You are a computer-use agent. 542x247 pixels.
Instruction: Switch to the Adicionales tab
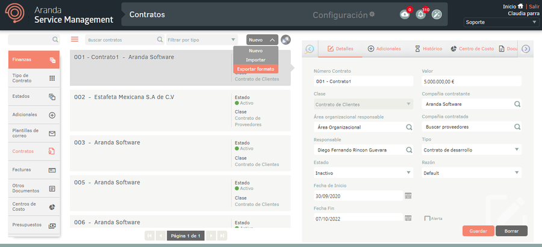384,49
